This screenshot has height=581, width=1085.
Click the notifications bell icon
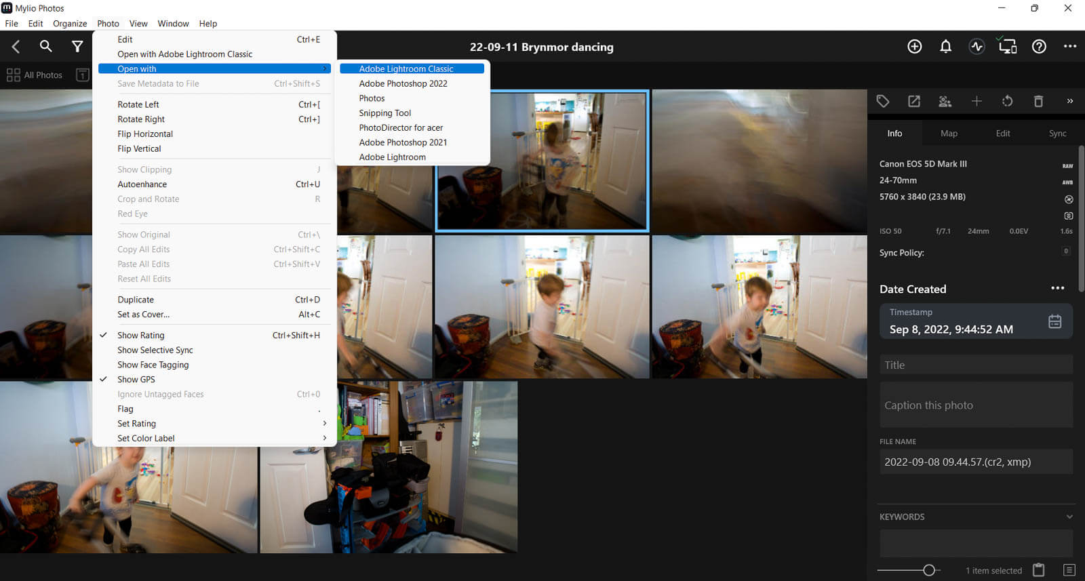click(945, 46)
